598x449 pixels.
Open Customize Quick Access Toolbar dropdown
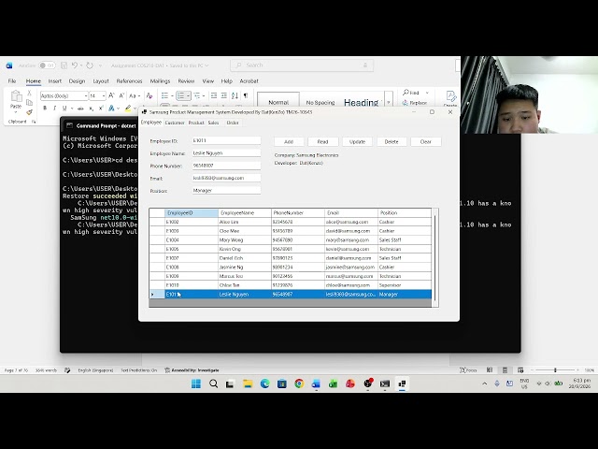click(x=100, y=65)
